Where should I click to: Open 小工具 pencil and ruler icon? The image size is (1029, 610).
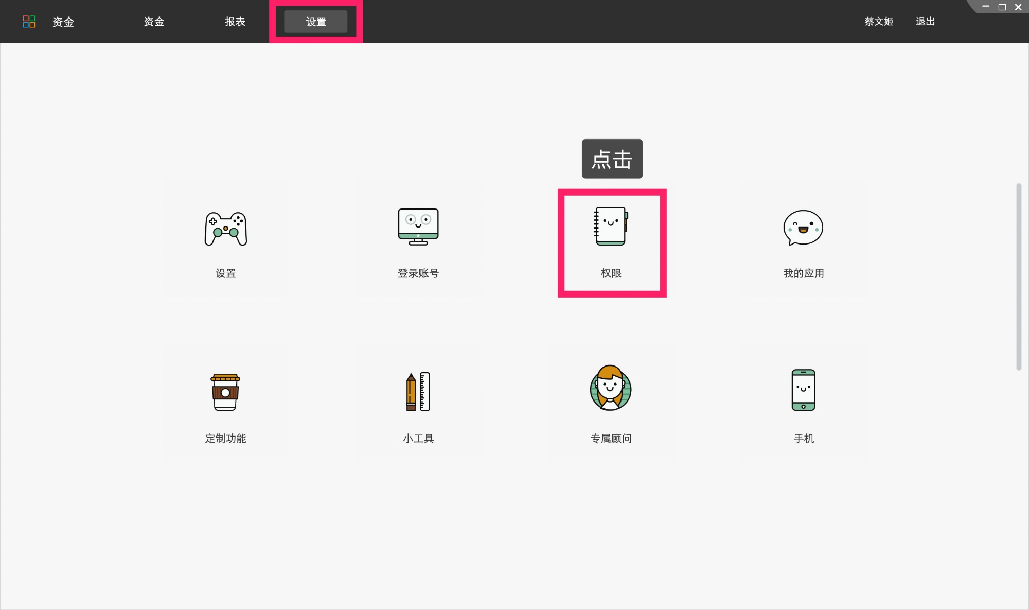click(x=418, y=392)
